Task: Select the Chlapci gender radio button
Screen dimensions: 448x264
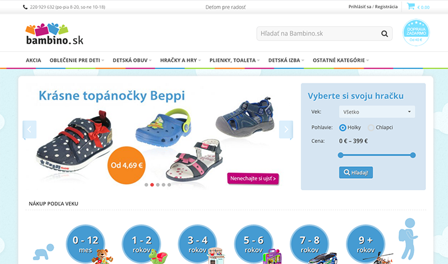Action: pyautogui.click(x=371, y=128)
